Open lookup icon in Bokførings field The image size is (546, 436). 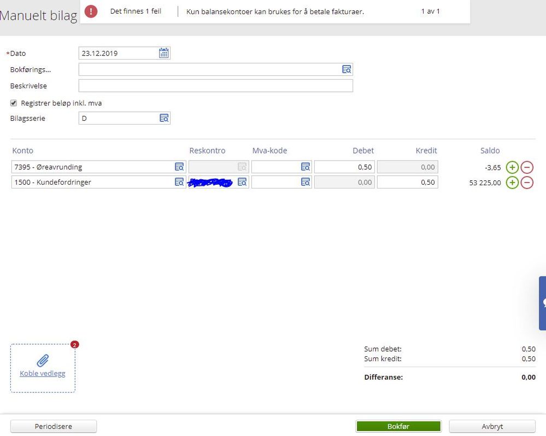347,69
